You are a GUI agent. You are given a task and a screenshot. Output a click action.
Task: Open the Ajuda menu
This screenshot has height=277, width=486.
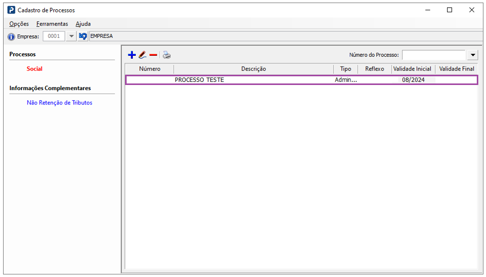83,24
